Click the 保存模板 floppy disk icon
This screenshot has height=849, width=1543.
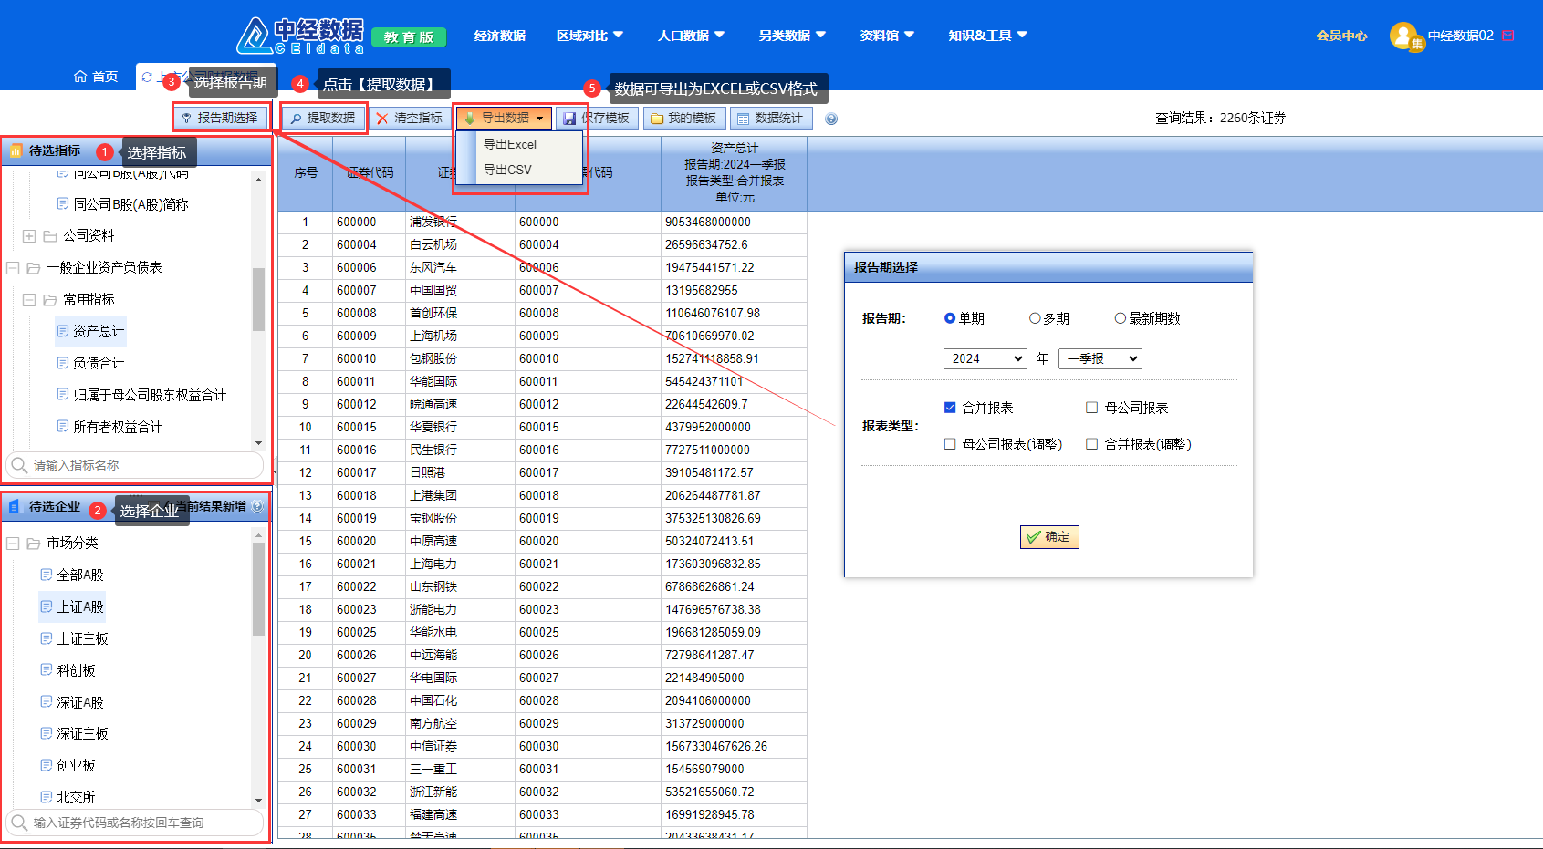(x=569, y=119)
